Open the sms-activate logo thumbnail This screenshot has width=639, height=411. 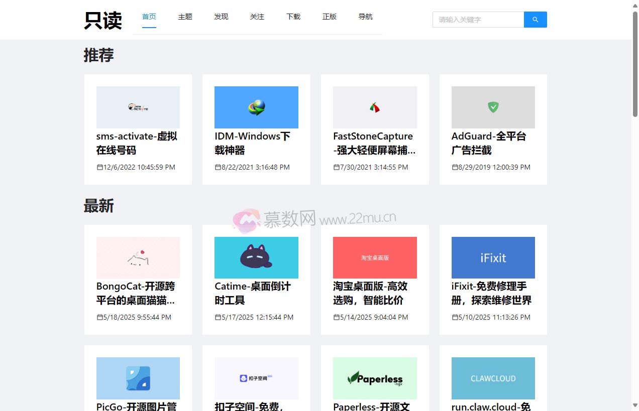pos(138,107)
